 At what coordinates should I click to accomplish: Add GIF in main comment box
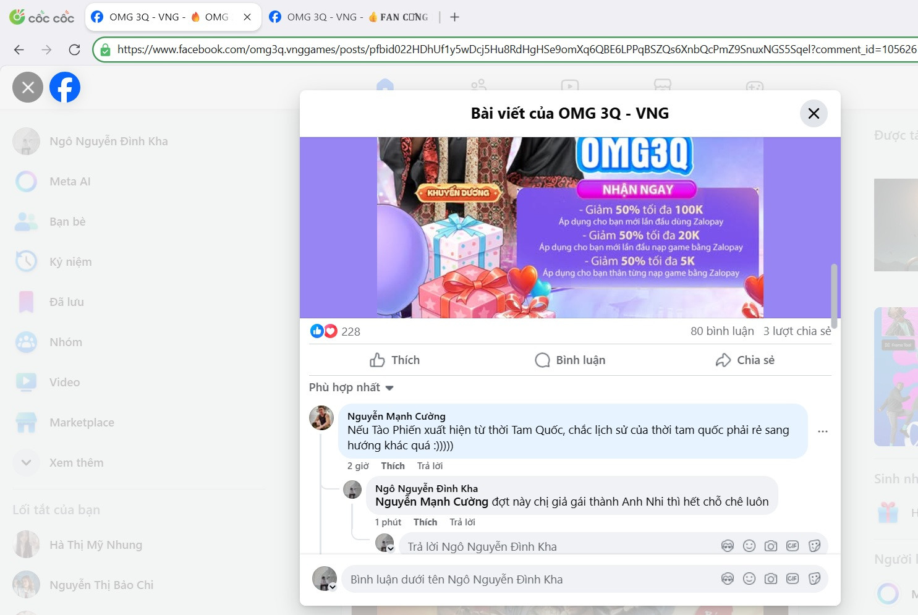(x=793, y=579)
